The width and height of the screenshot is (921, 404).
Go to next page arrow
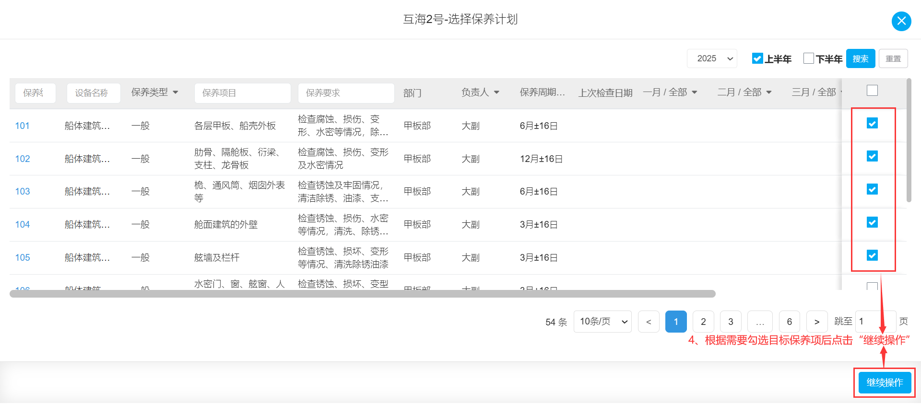point(817,322)
